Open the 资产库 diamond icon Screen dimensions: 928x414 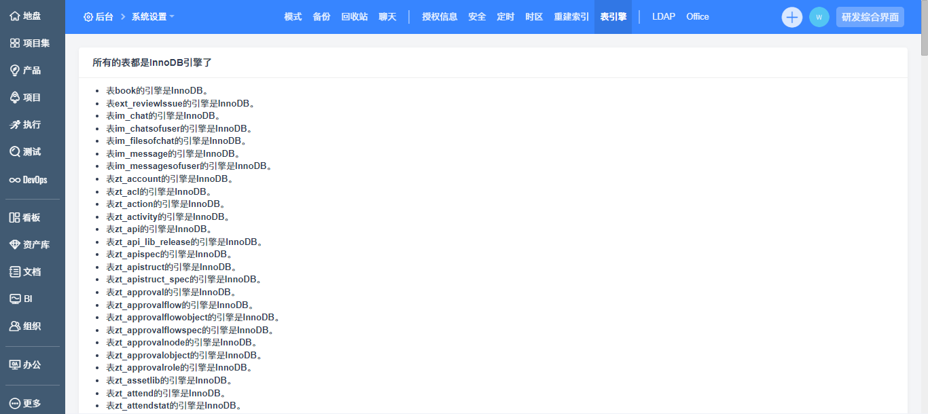pyautogui.click(x=14, y=245)
